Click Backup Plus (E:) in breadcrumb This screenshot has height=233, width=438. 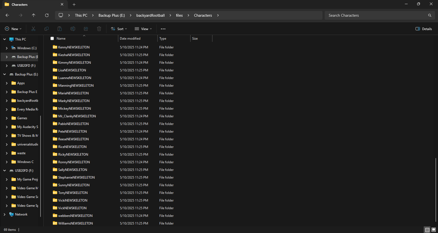(112, 15)
